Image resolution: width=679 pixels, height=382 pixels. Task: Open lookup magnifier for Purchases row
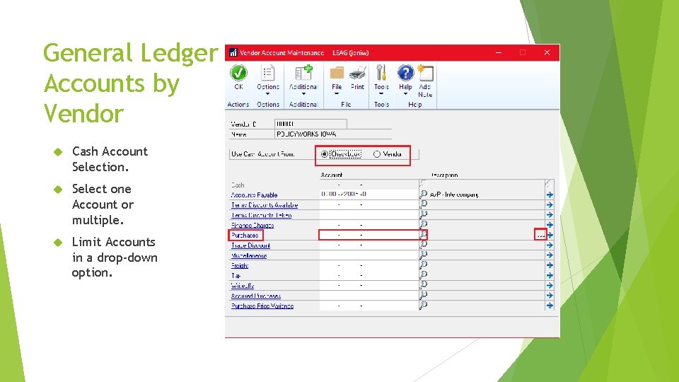click(x=423, y=235)
